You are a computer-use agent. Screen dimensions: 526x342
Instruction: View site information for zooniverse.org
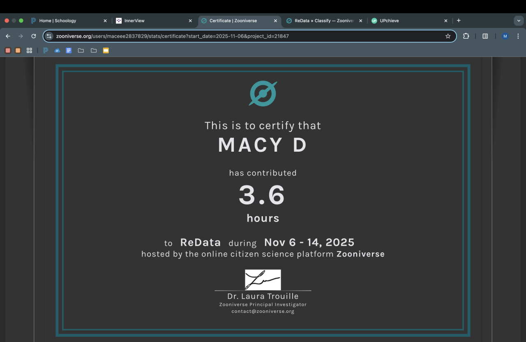(49, 36)
